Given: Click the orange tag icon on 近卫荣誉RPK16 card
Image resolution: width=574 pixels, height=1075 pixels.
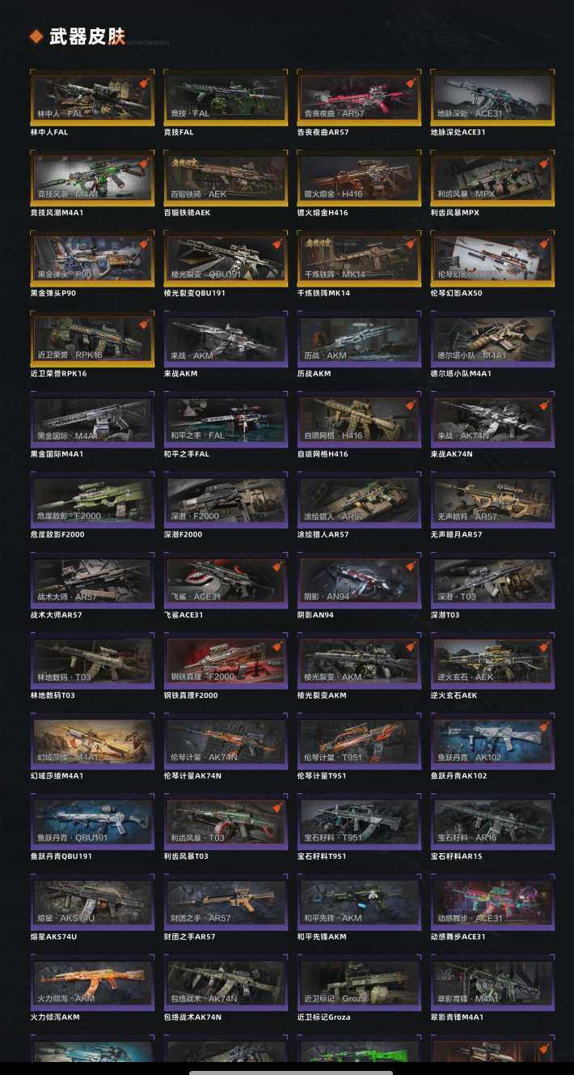Looking at the screenshot, I should click(x=143, y=325).
